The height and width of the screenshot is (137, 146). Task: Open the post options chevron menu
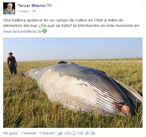(141, 5)
